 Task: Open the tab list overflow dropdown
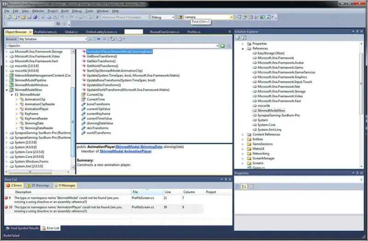click(x=230, y=32)
